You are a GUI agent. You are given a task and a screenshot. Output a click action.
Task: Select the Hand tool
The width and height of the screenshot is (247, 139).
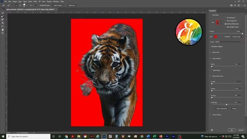[3, 30]
